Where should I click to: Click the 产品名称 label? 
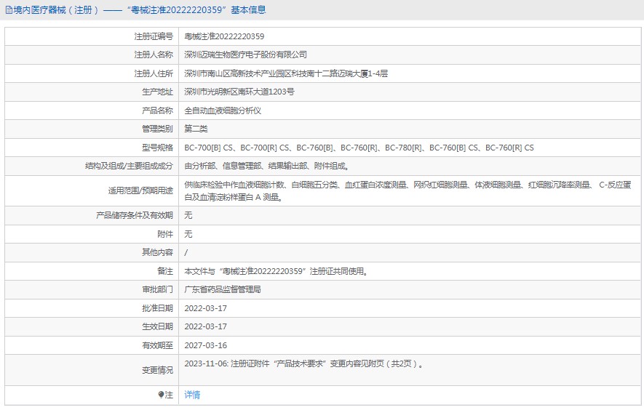(x=158, y=110)
